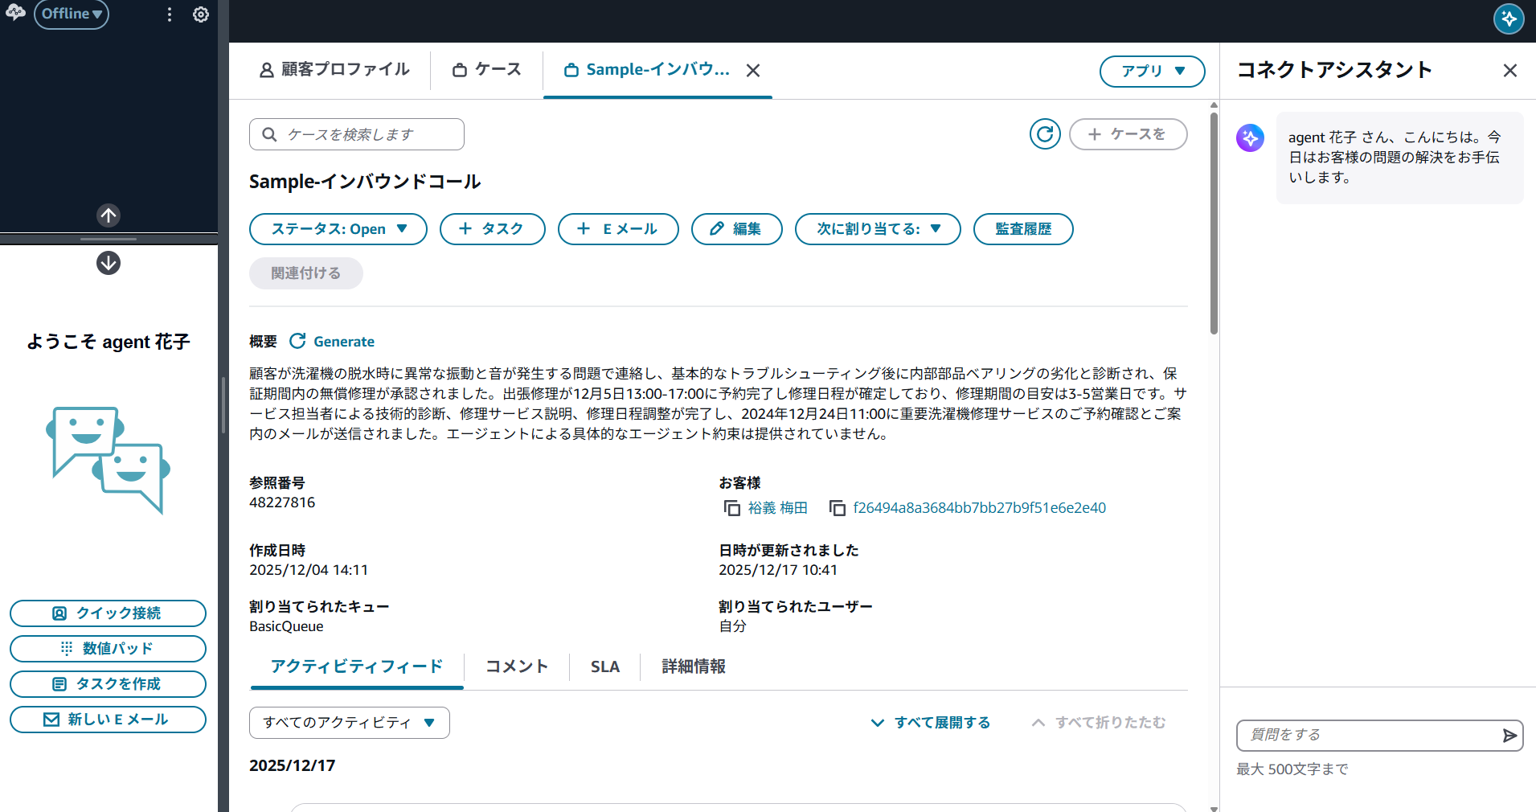Screen dimensions: 1536x812
Task: Switch to the 詳細情報 tab
Action: click(694, 666)
